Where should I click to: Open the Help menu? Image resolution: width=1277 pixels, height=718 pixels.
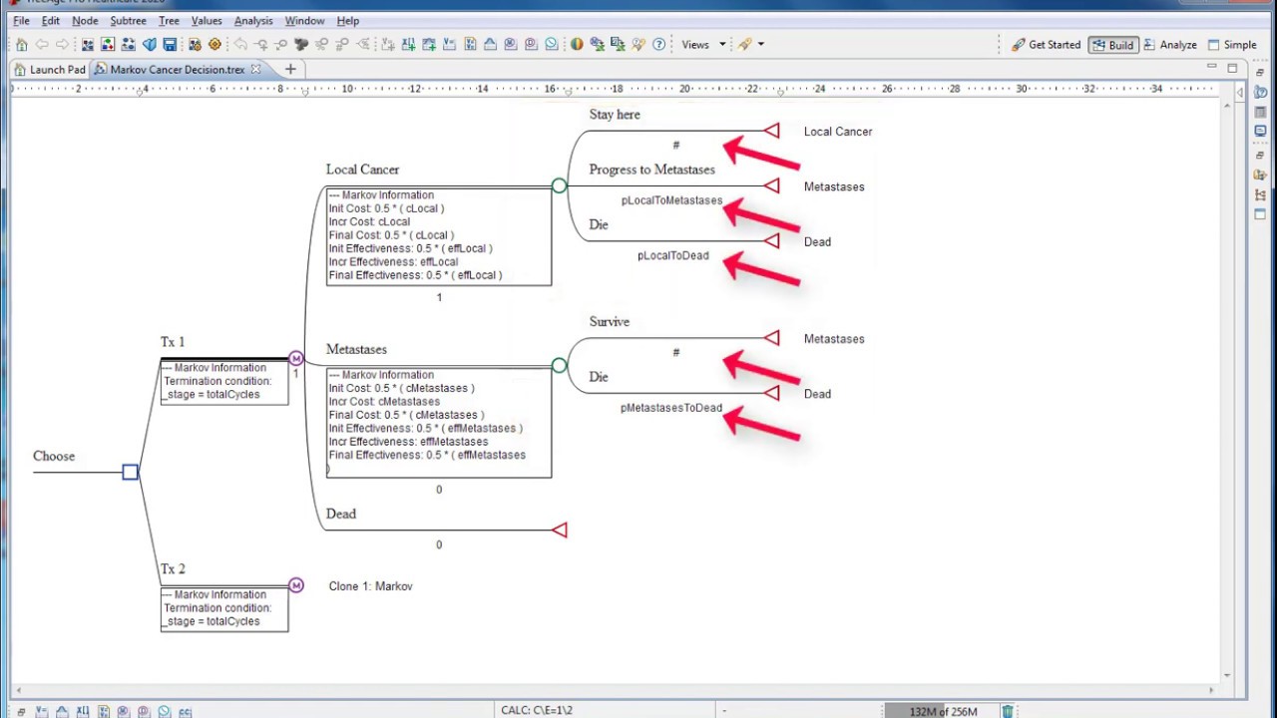tap(347, 20)
